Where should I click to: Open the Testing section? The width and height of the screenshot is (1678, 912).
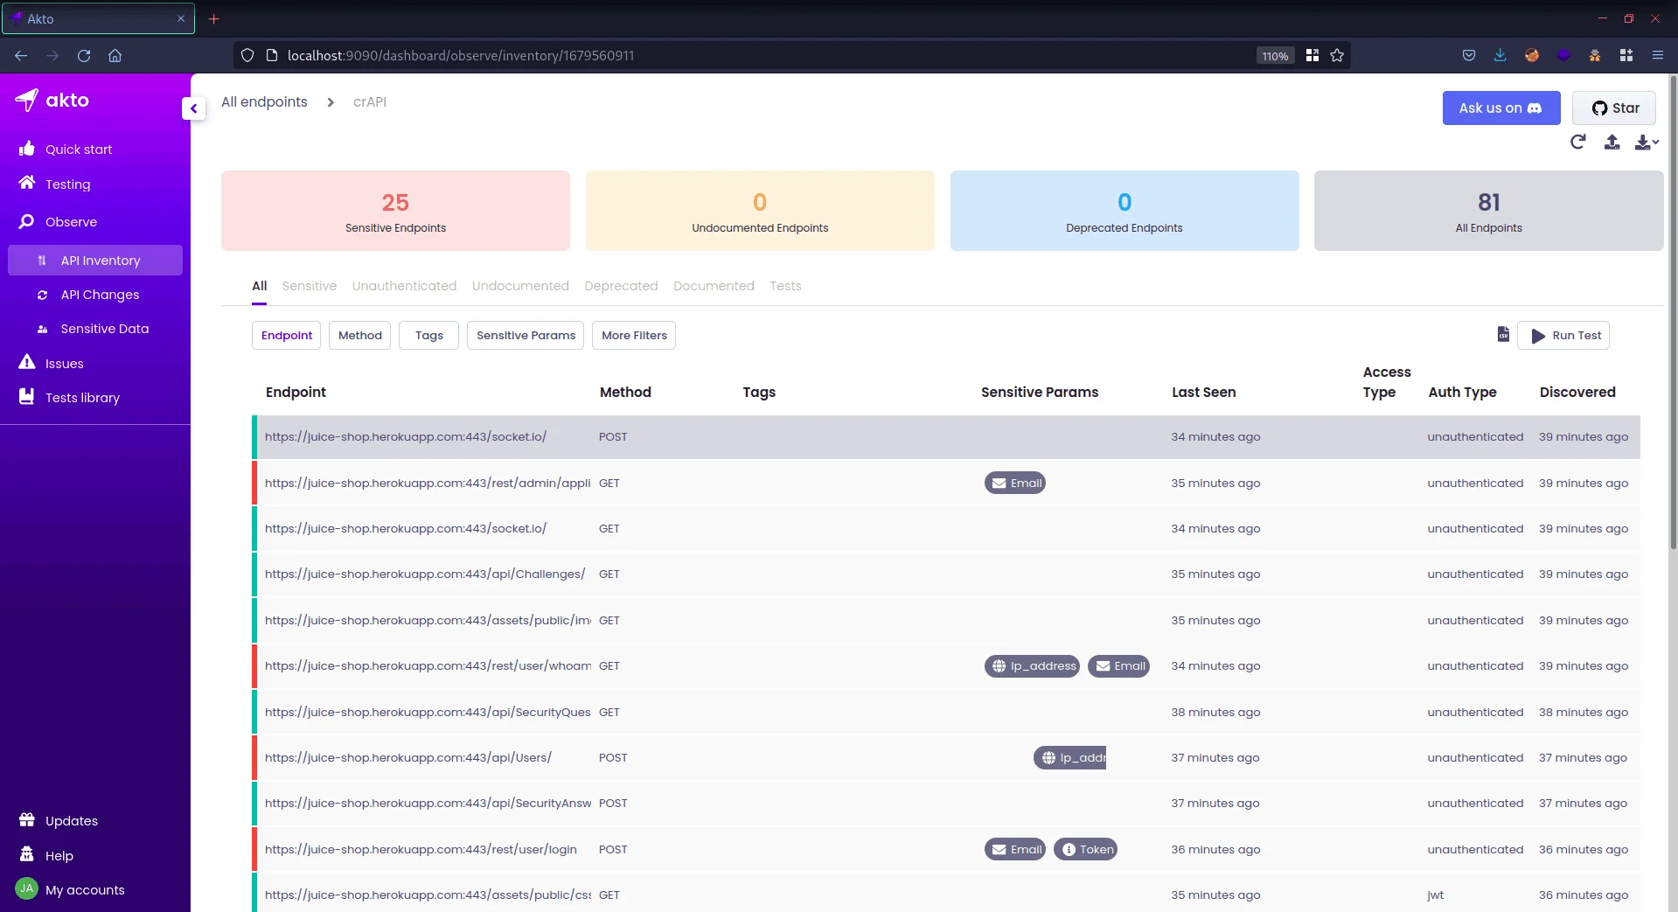tap(68, 184)
